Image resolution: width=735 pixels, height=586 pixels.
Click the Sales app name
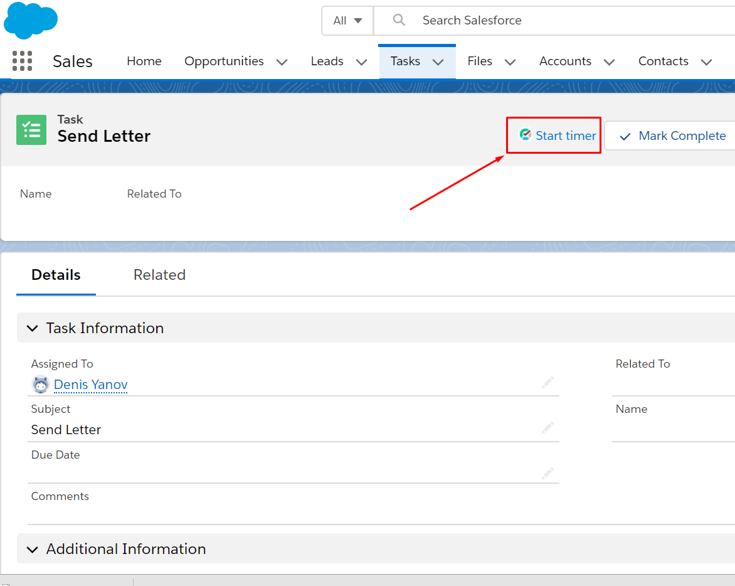(x=72, y=61)
